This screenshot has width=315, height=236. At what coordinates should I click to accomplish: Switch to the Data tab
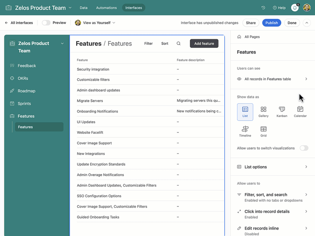pos(83,7)
